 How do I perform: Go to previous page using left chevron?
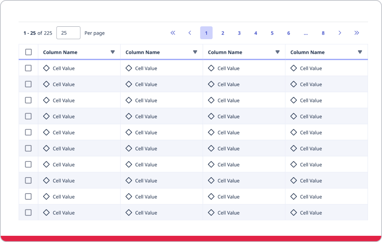point(190,33)
